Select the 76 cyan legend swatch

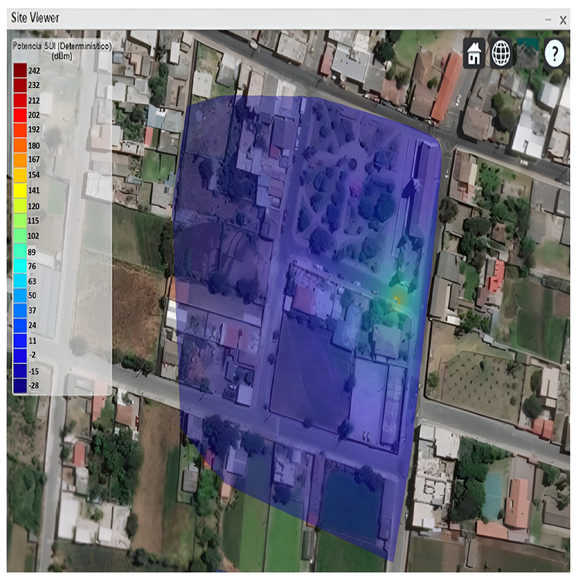[20, 266]
